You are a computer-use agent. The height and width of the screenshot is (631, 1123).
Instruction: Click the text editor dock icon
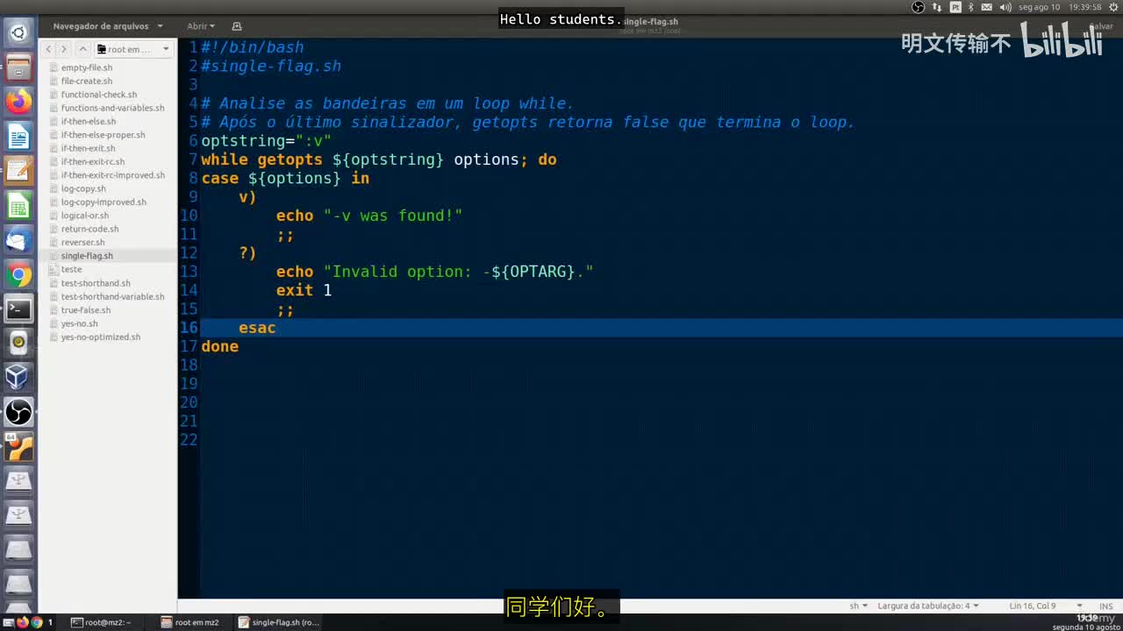coord(18,171)
